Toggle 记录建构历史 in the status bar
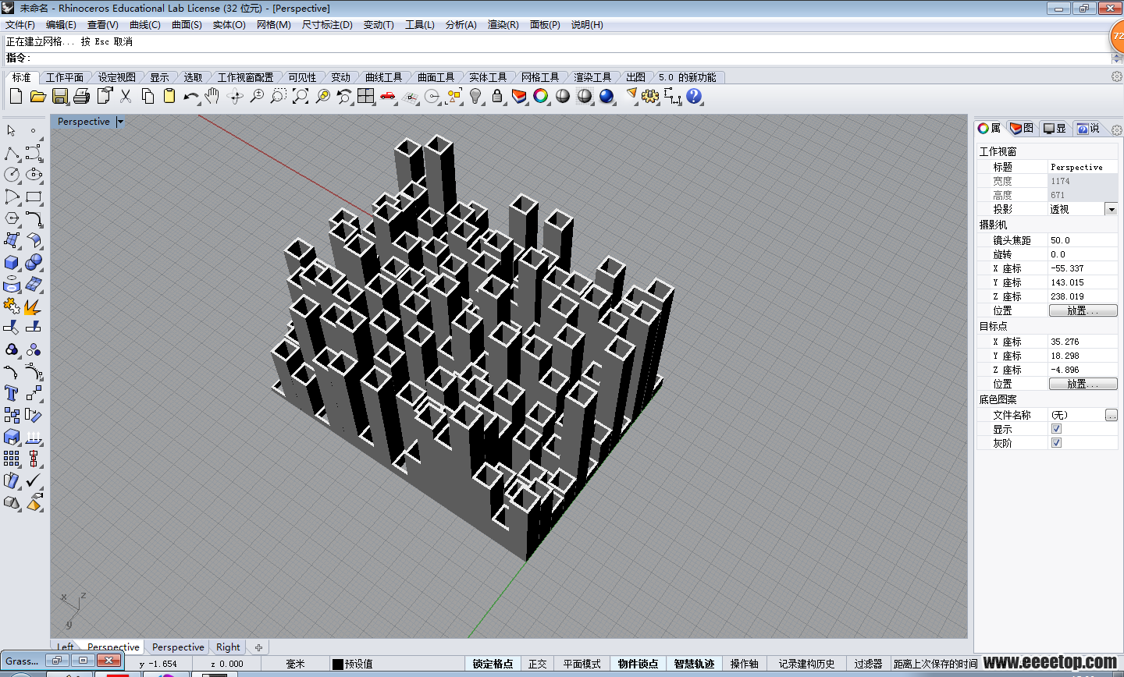The image size is (1124, 677). [806, 664]
